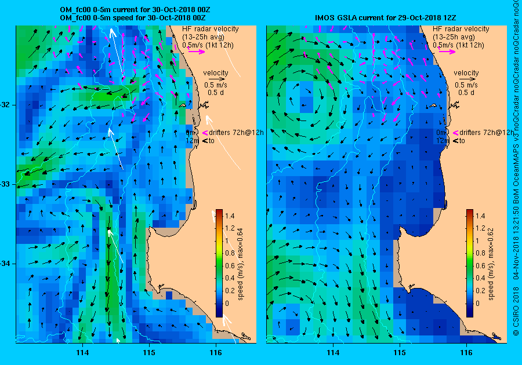Click the 1.4 tick on left colorbar
This screenshot has width=522, height=365.
(x=230, y=216)
